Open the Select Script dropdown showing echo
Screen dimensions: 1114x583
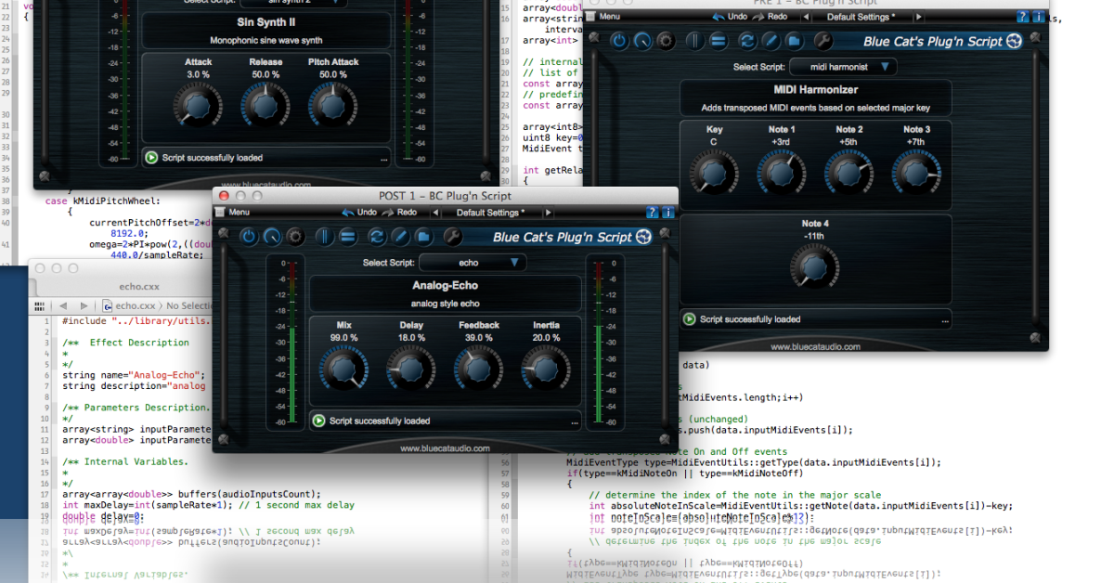click(x=473, y=263)
